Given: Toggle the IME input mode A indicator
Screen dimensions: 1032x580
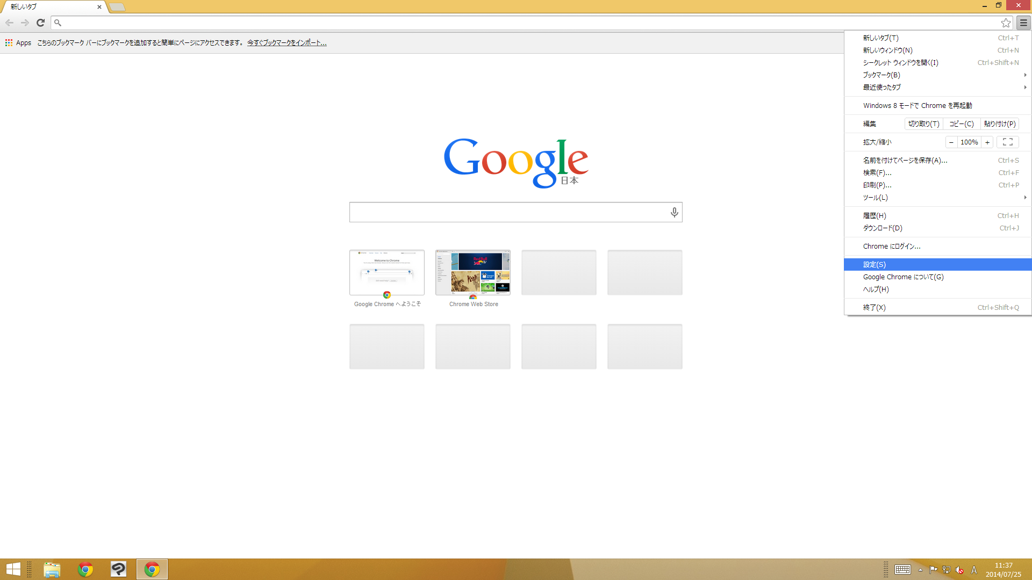Looking at the screenshot, I should 974,570.
